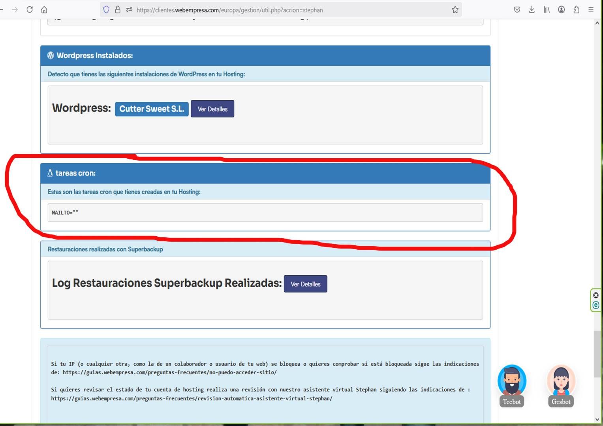603x426 pixels.
Task: Click the tareas cron heading text
Action: (x=75, y=173)
